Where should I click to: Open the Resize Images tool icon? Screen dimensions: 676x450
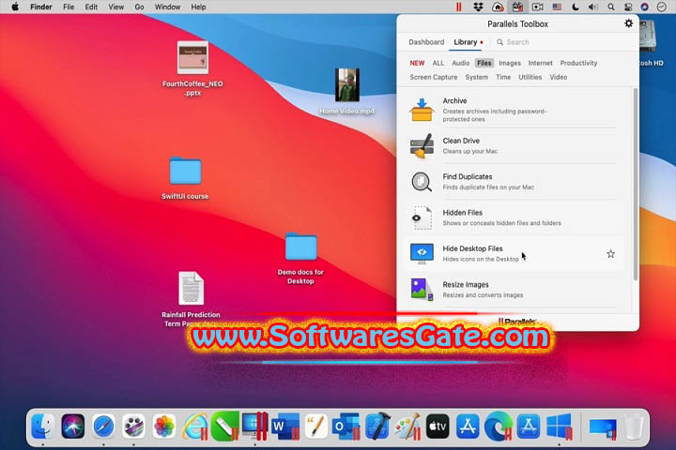tap(422, 290)
